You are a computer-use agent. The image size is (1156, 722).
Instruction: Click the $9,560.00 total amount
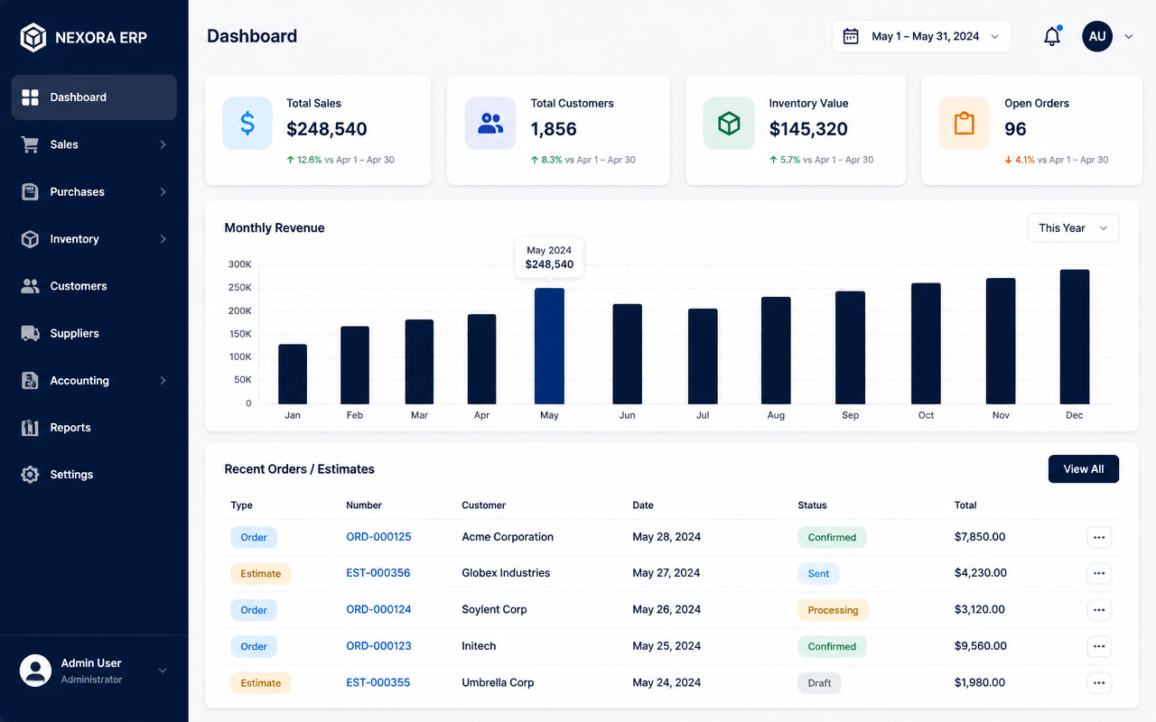tap(980, 646)
